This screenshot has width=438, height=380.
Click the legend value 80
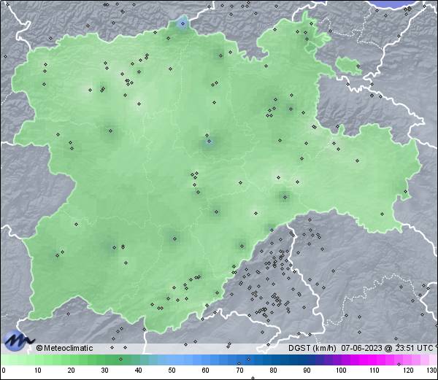point(273,371)
